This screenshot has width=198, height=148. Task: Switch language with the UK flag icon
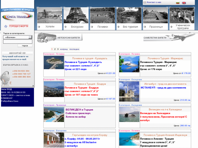click(184, 3)
